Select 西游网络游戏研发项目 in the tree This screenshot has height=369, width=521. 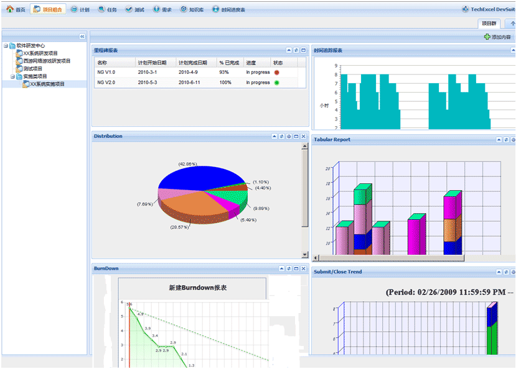click(47, 61)
